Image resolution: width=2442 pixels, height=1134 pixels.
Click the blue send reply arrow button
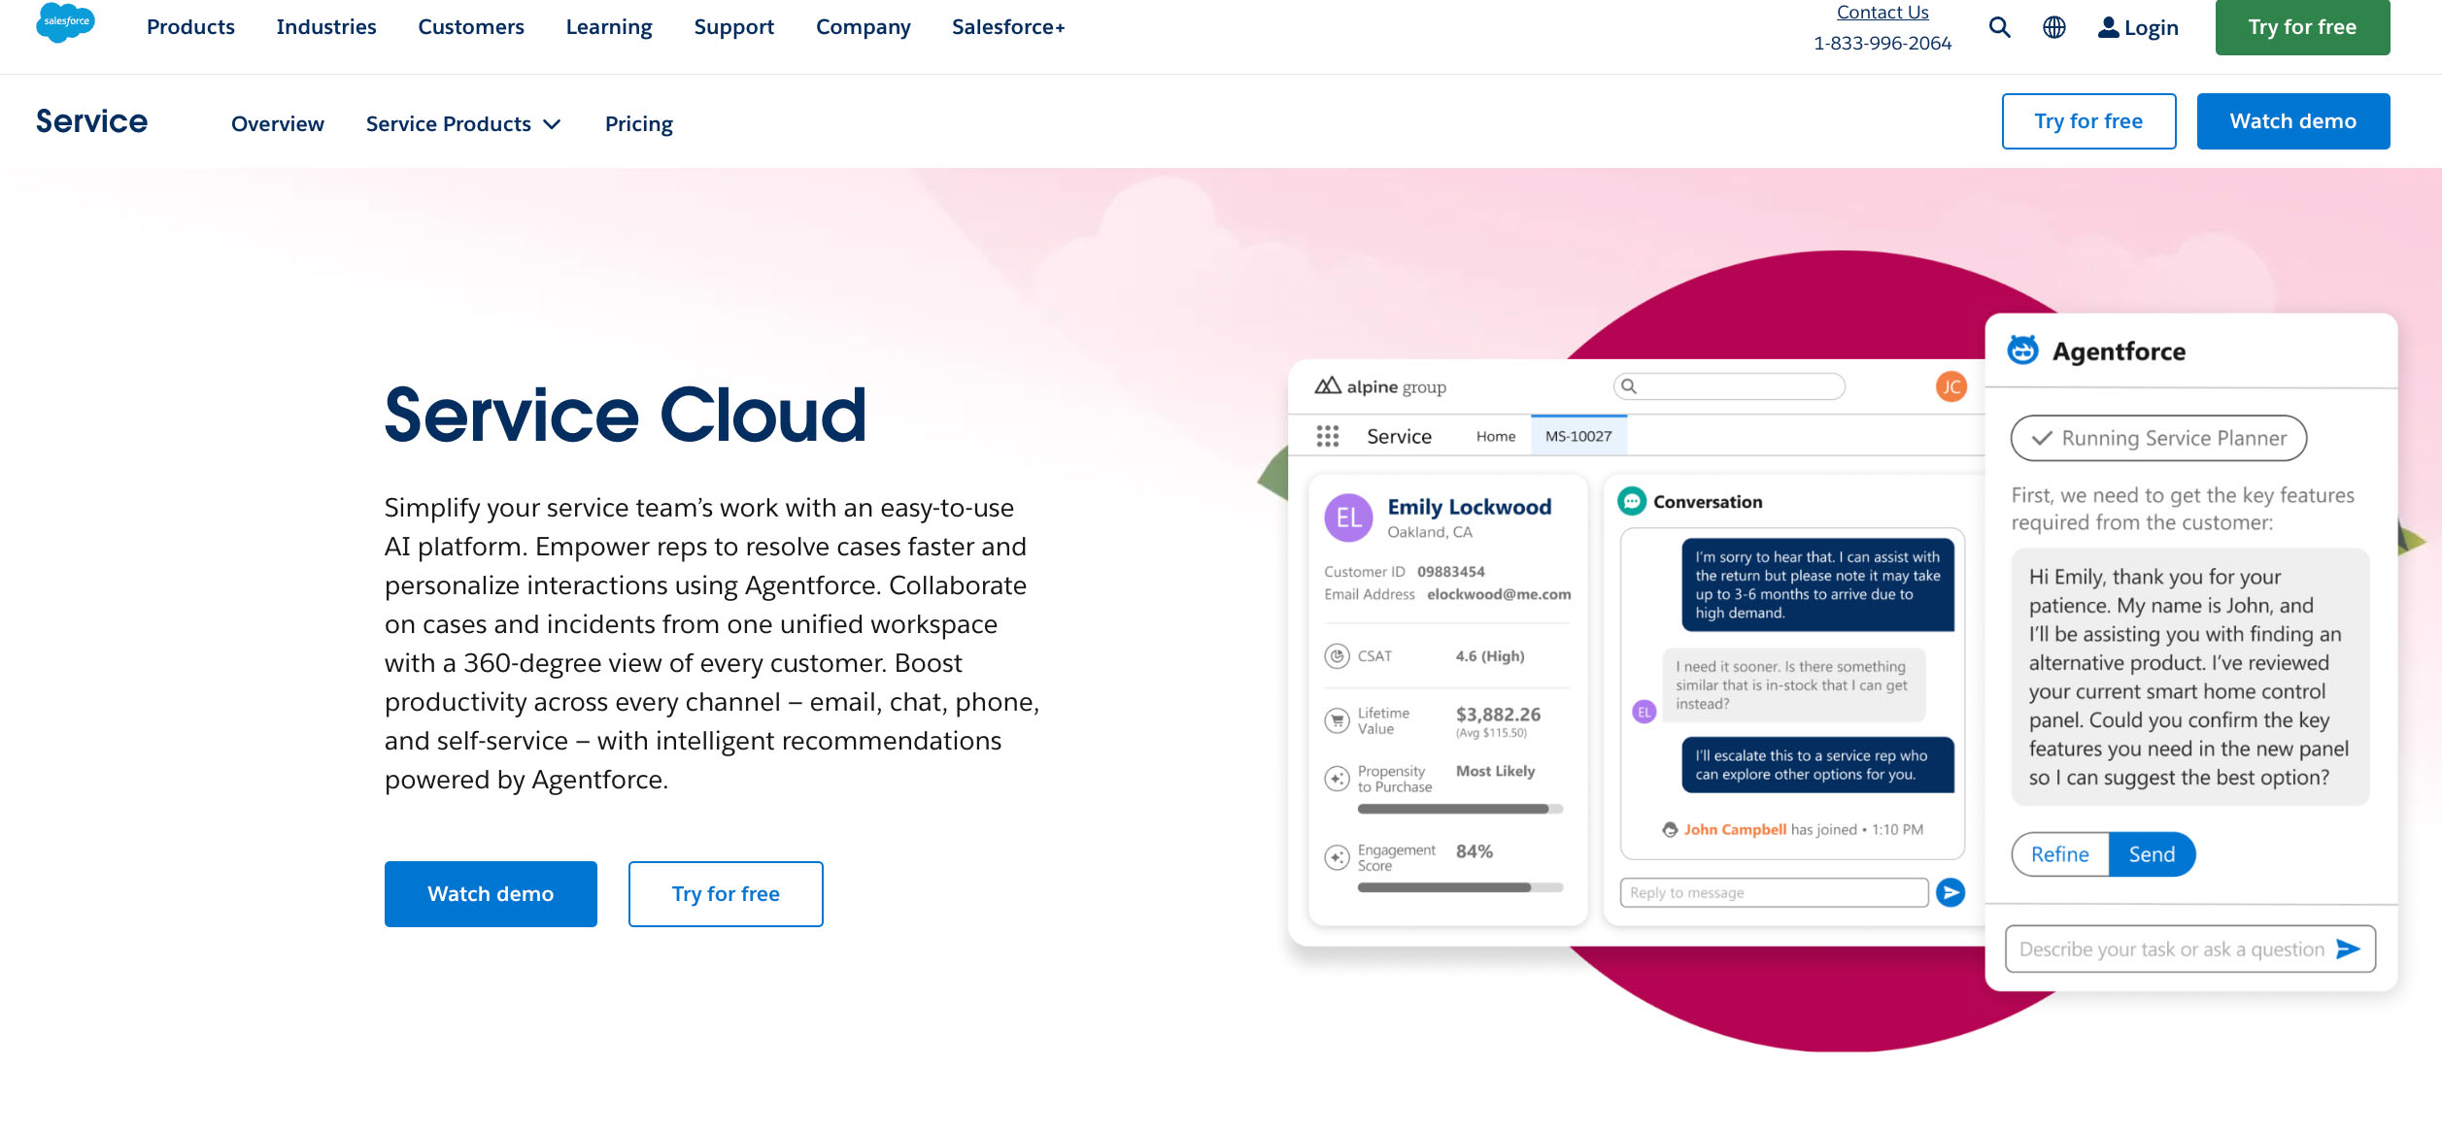click(x=1950, y=892)
